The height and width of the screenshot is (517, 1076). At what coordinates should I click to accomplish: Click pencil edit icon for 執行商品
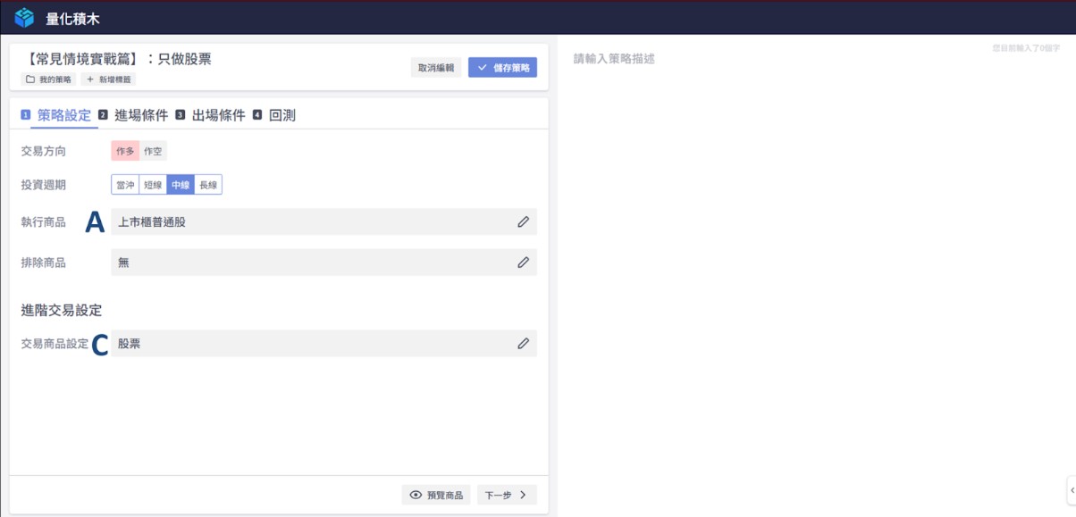(524, 221)
